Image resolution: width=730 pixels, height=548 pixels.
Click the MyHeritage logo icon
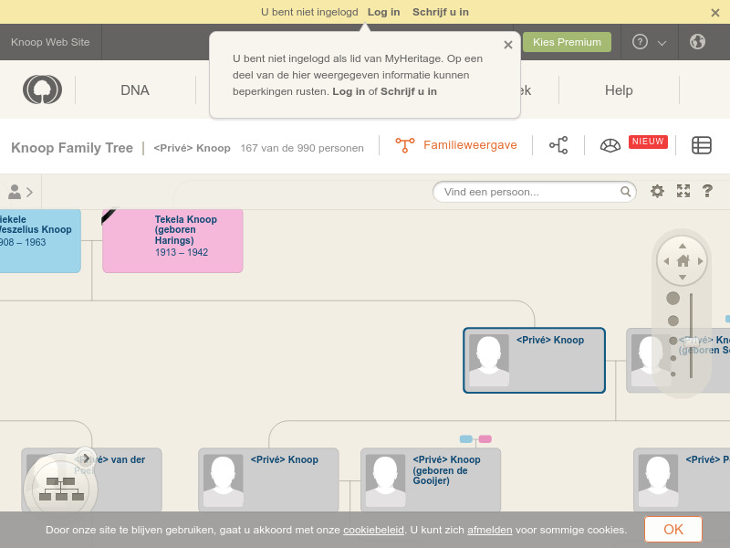pos(41,90)
